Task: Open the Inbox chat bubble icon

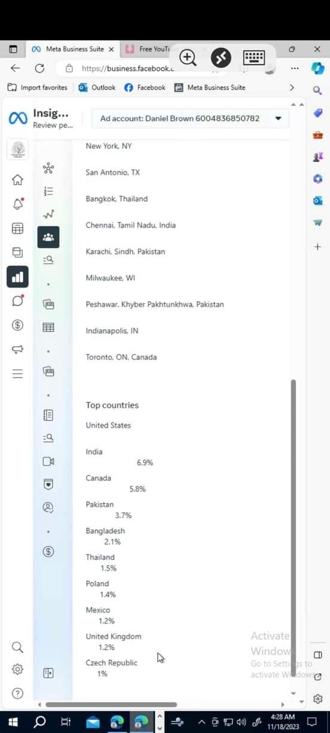Action: 17,300
